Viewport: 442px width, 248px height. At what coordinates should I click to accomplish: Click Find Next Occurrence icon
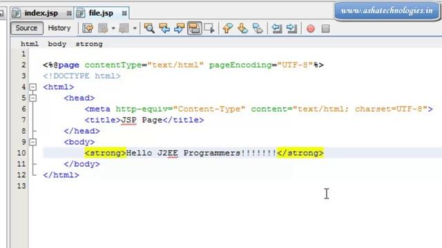180,28
